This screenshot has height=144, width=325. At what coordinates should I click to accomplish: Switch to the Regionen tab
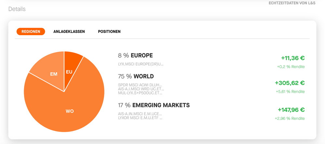click(x=31, y=32)
